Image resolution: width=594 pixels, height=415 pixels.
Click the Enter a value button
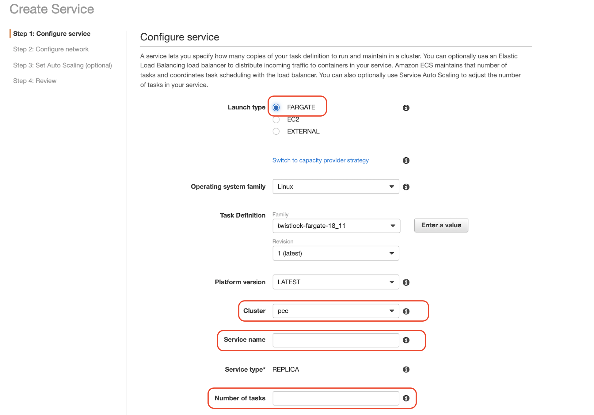click(441, 225)
